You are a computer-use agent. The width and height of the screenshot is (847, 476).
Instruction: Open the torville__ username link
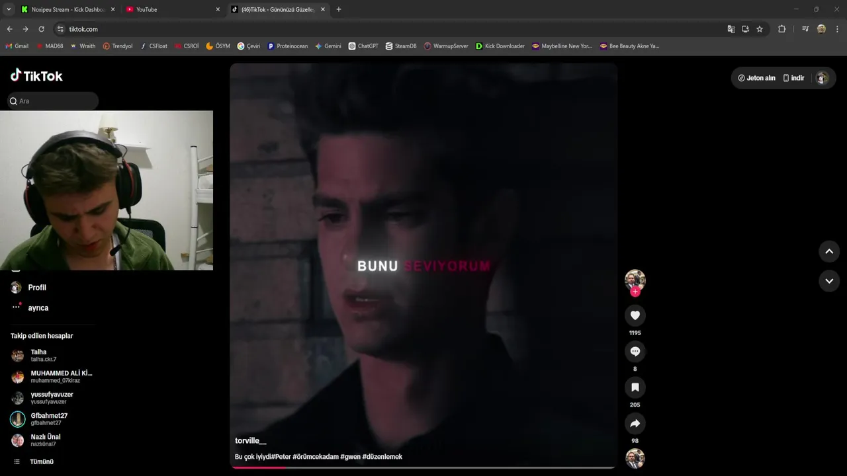251,441
